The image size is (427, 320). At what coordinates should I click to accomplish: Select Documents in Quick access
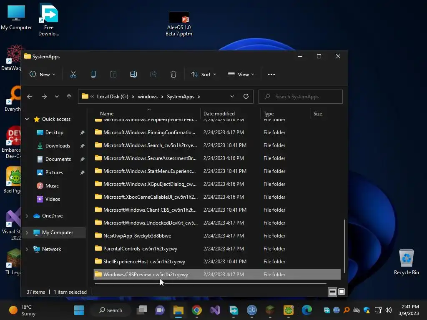(x=58, y=159)
